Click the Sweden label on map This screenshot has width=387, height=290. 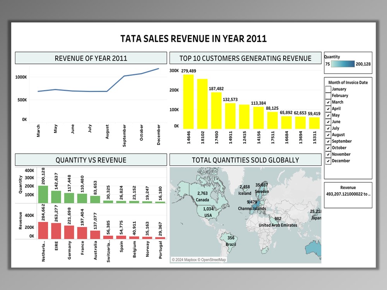pyautogui.click(x=262, y=191)
